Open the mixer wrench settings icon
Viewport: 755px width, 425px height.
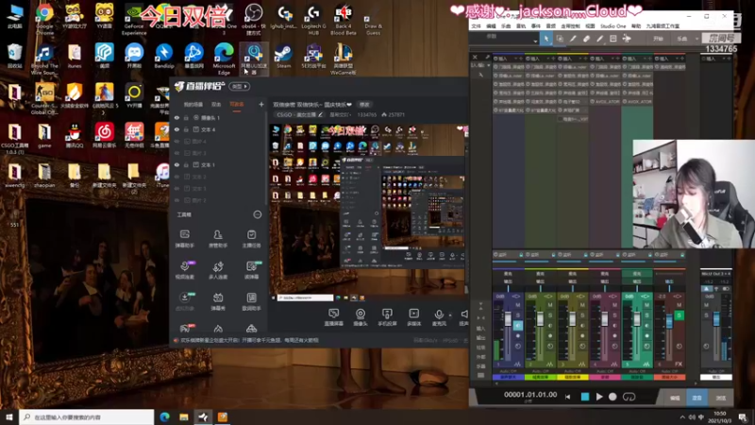[x=480, y=75]
